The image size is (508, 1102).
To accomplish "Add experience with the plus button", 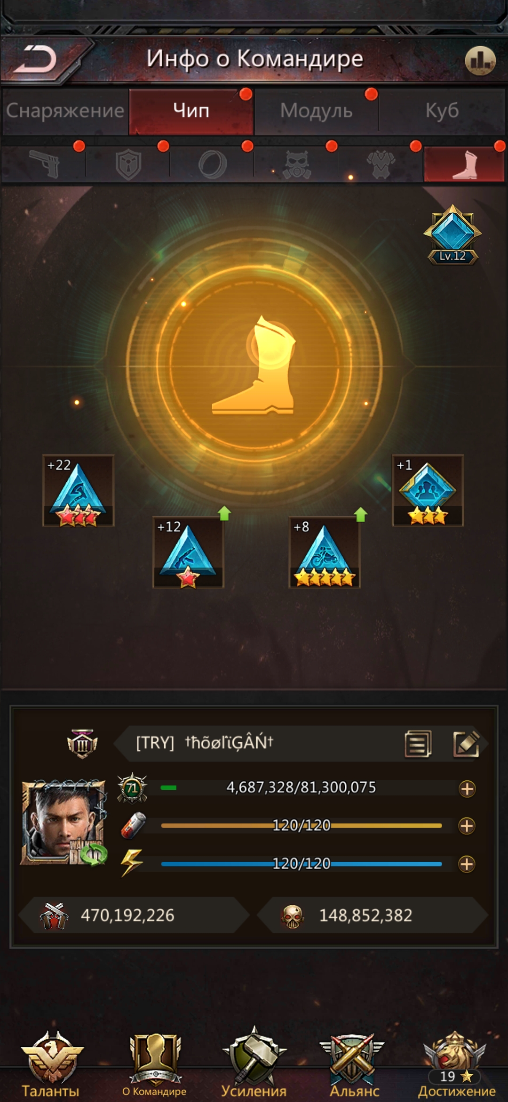I will pos(467,788).
